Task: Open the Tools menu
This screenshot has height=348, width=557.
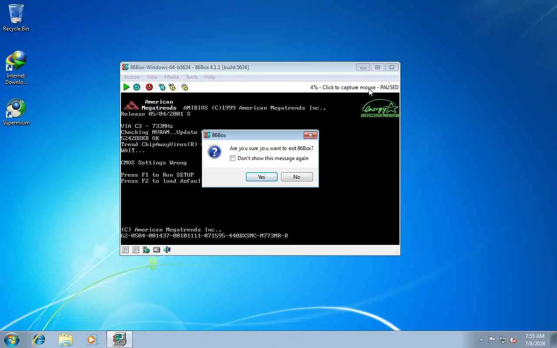Action: point(191,77)
